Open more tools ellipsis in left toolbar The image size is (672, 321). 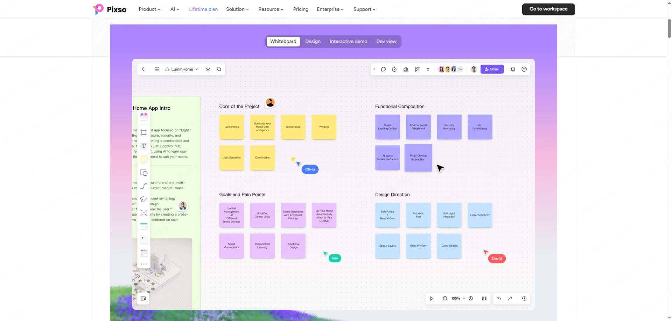(144, 264)
